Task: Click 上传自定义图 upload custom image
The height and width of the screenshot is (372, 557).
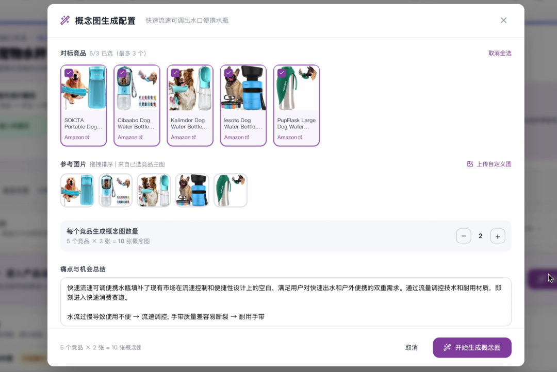Action: [x=489, y=164]
